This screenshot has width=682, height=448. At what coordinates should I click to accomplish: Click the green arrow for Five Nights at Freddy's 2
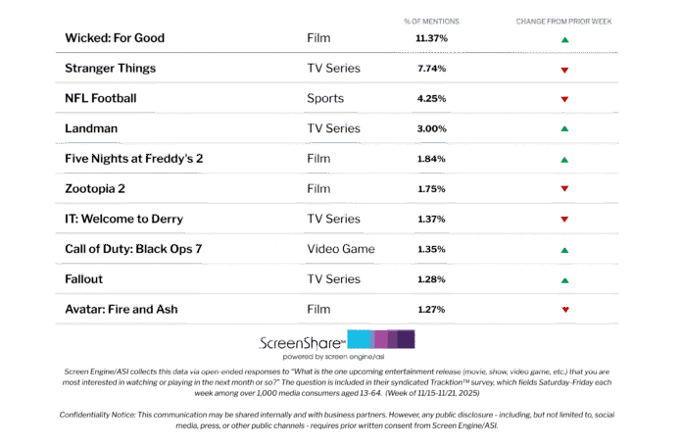tap(564, 159)
